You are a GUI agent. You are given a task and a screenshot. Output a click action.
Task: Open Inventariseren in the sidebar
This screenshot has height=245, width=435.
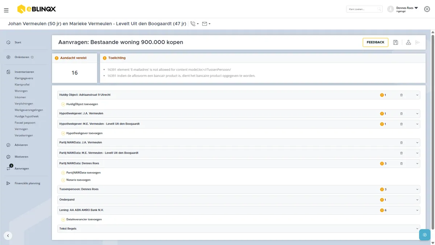click(24, 72)
